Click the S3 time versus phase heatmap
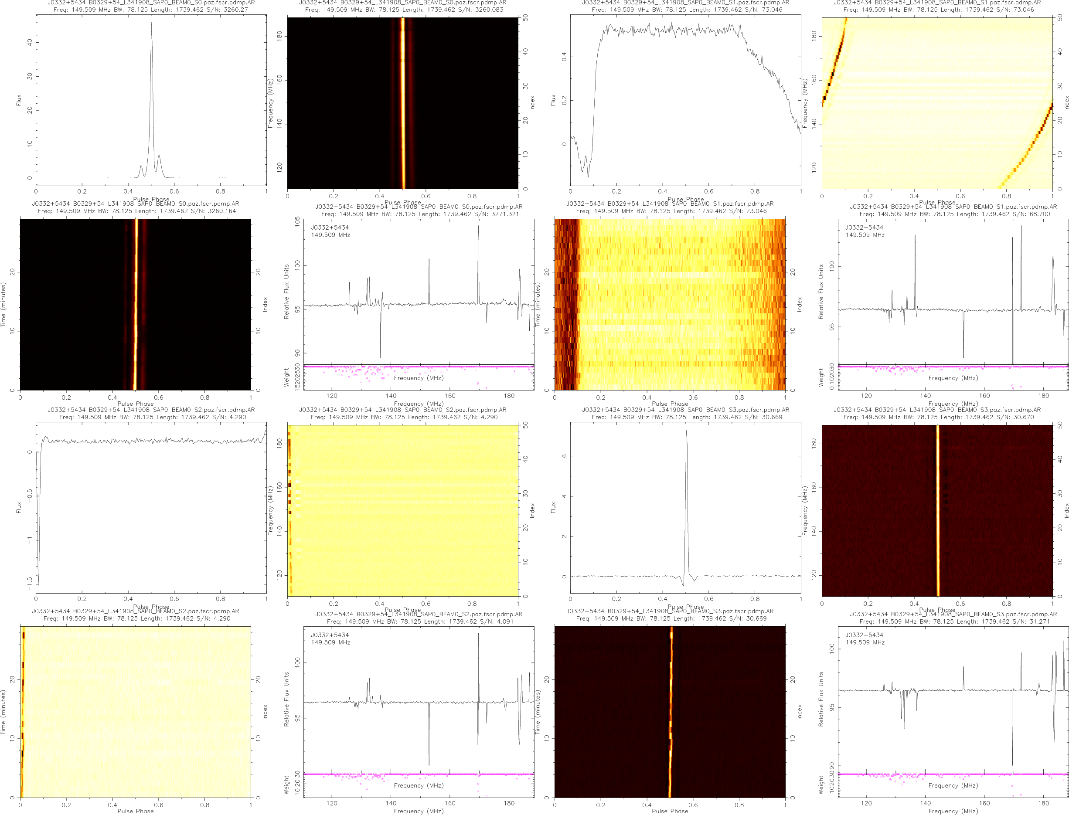1069x815 pixels. pyautogui.click(x=670, y=712)
